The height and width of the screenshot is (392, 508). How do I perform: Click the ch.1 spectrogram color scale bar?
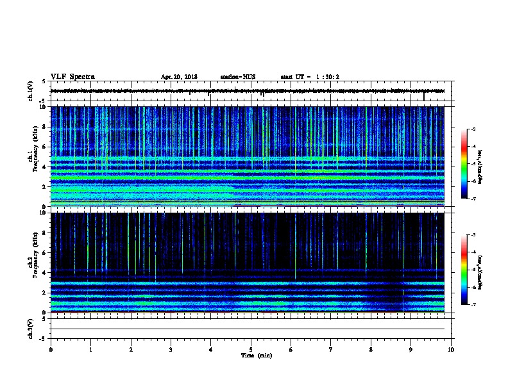[464, 164]
